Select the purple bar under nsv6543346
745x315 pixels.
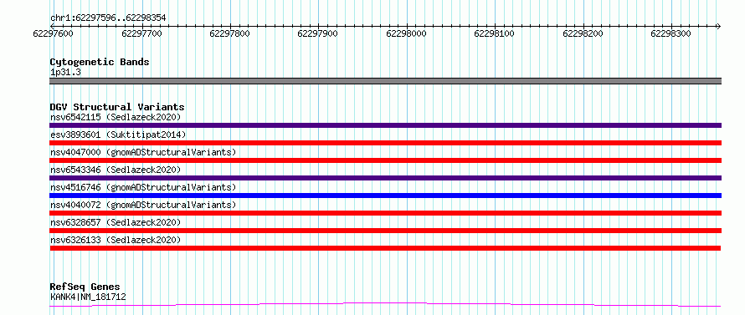click(385, 178)
